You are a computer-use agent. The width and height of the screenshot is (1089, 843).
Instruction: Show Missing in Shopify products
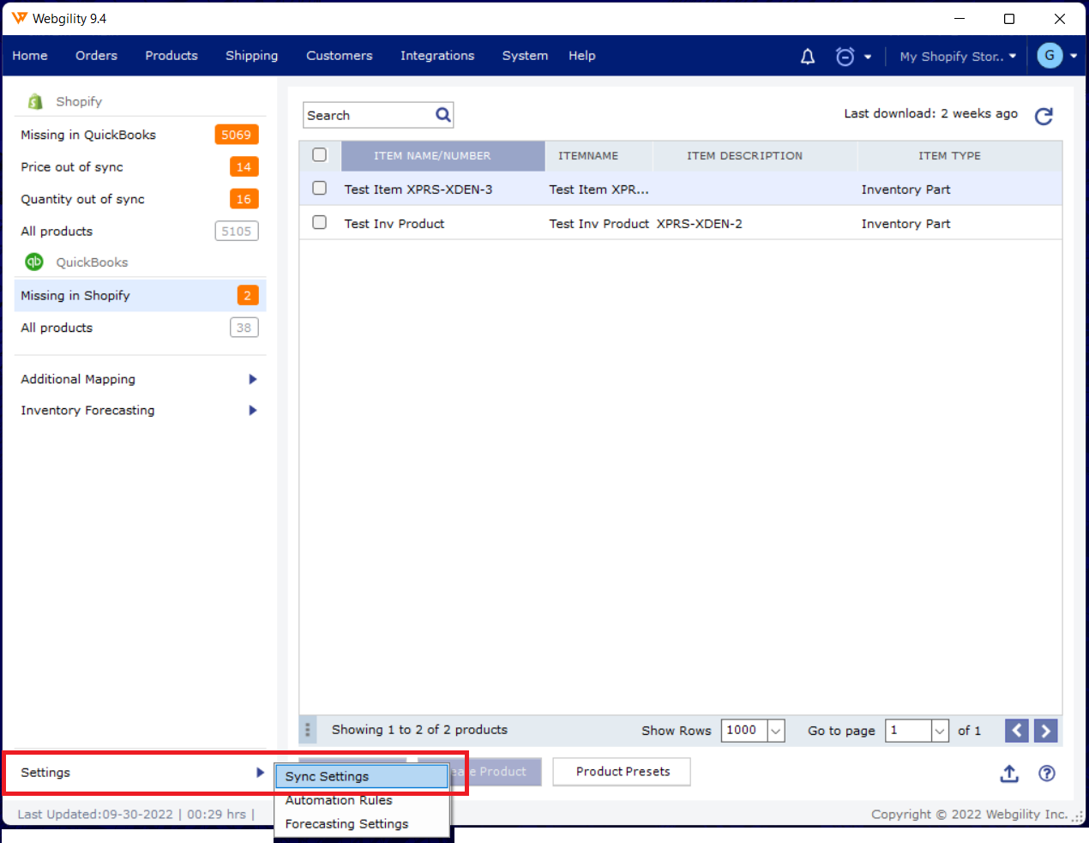point(140,295)
